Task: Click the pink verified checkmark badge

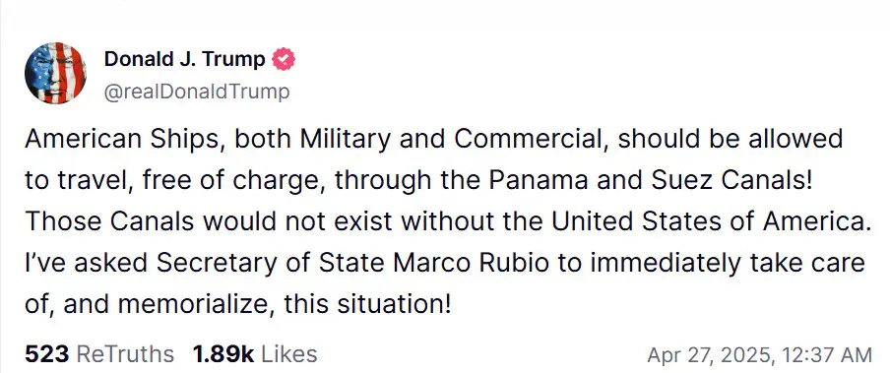Action: [284, 59]
